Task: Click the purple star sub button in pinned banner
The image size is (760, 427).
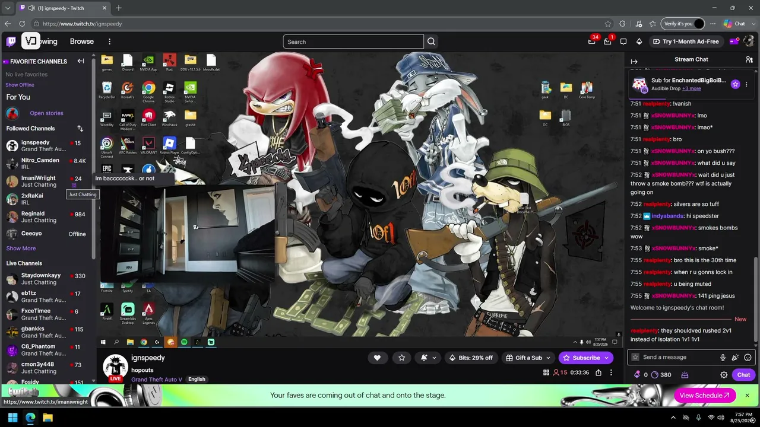Action: [735, 84]
